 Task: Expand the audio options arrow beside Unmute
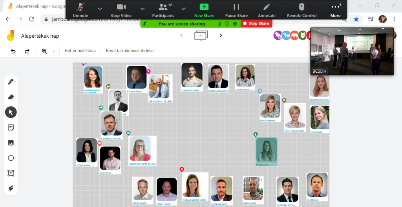[x=100, y=8]
